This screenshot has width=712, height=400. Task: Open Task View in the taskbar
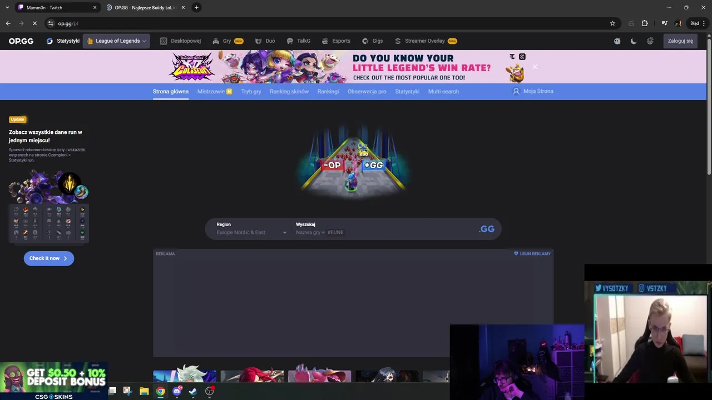point(112,391)
